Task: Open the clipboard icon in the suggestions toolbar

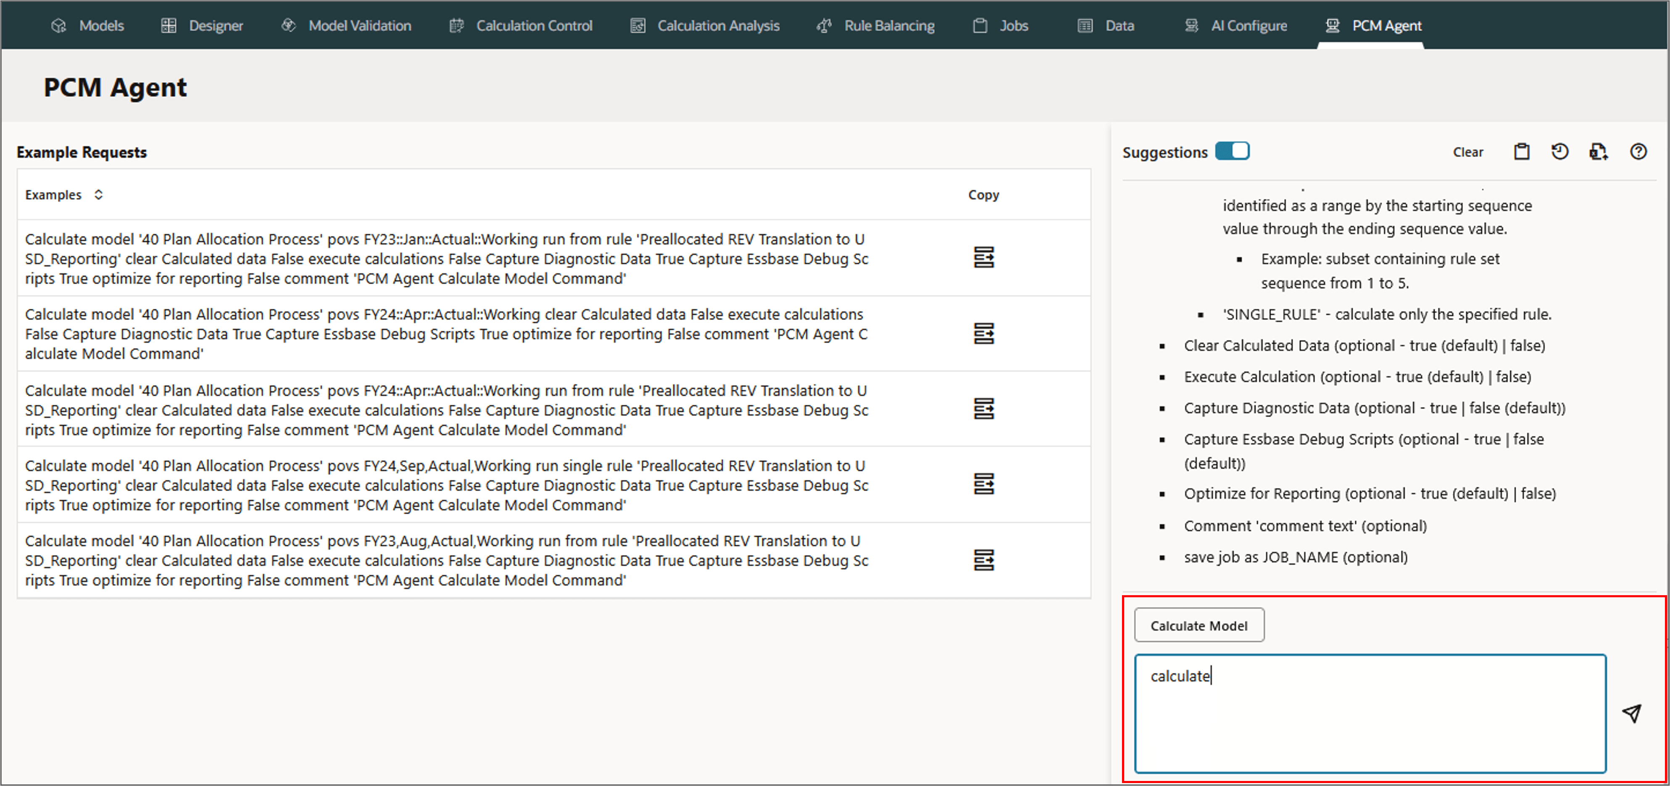Action: pyautogui.click(x=1521, y=152)
